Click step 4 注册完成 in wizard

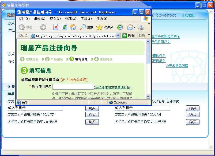pos(103,59)
